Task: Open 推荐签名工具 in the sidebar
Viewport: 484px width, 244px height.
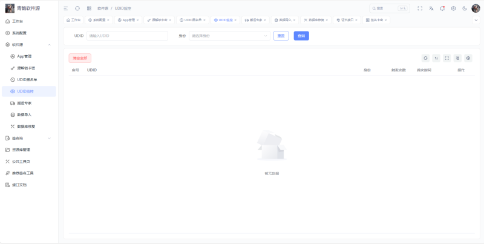Action: [29, 173]
